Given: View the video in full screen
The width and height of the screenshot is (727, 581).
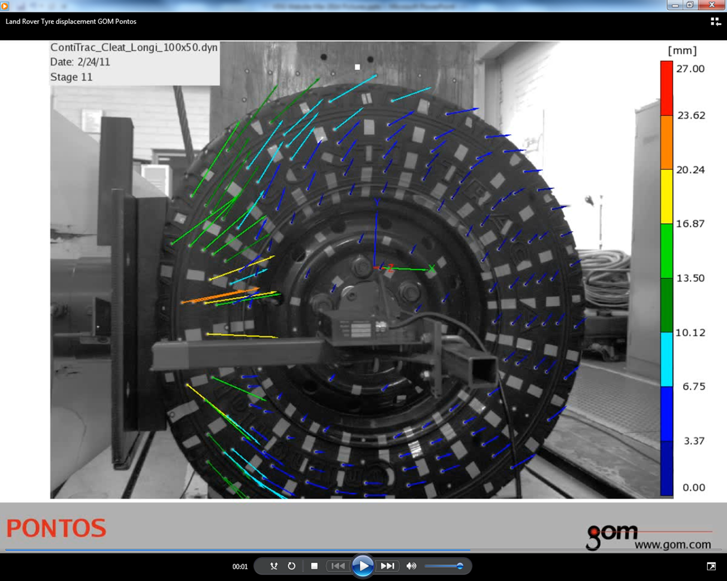Looking at the screenshot, I should 711,566.
